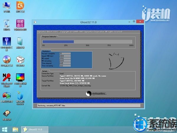This screenshot has width=177, height=133.
Task: Open the Recycle Bin desktop icon
Action: coord(7,25)
